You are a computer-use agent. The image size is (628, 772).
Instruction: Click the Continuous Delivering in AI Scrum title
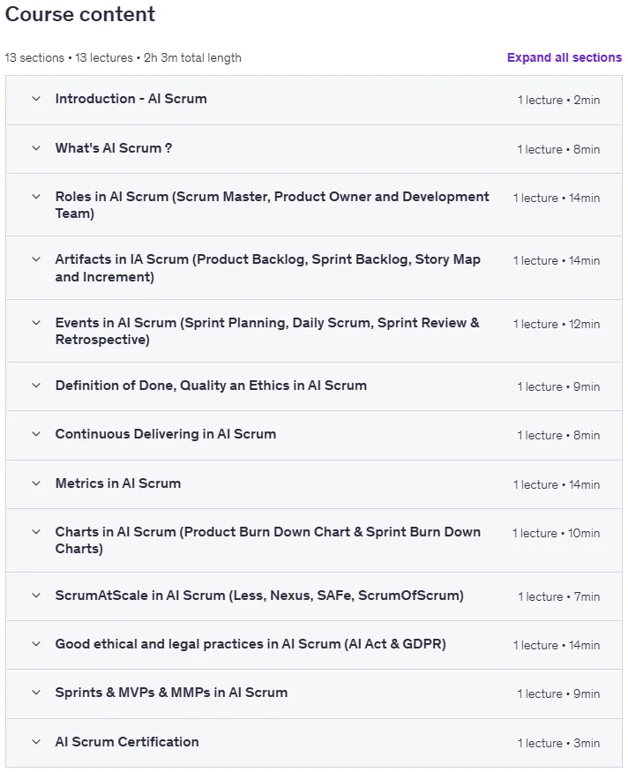pos(166,434)
